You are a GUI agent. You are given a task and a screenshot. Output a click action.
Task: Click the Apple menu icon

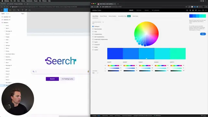[2, 1]
